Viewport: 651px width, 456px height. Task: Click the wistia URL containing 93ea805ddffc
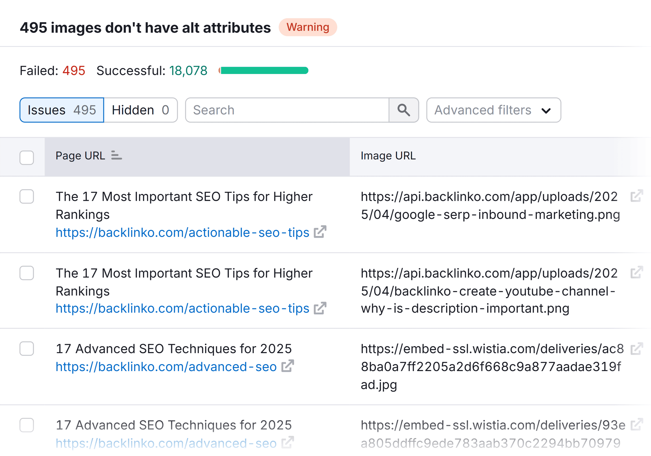pyautogui.click(x=493, y=434)
